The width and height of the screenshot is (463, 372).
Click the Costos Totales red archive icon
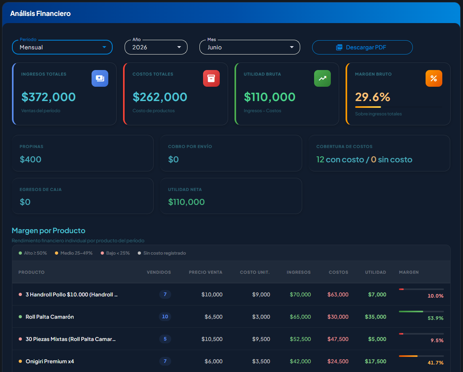211,78
